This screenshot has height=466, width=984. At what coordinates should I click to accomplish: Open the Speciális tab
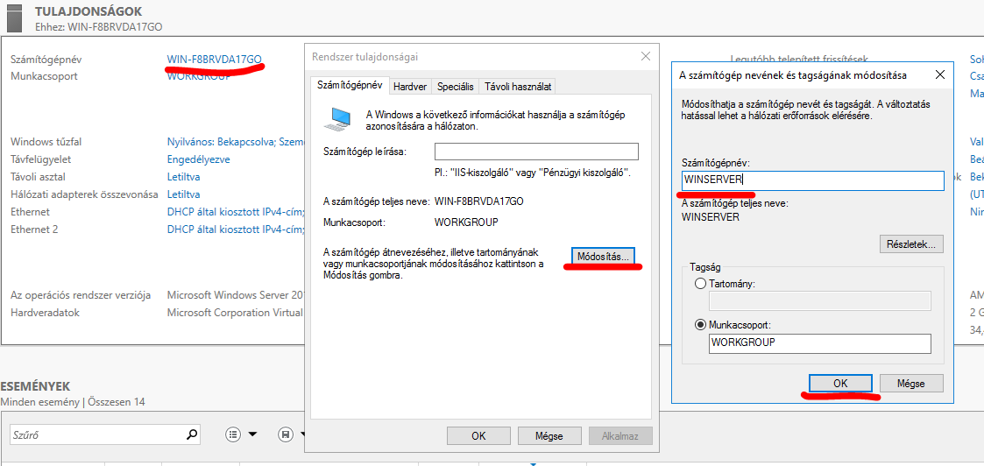tap(456, 87)
